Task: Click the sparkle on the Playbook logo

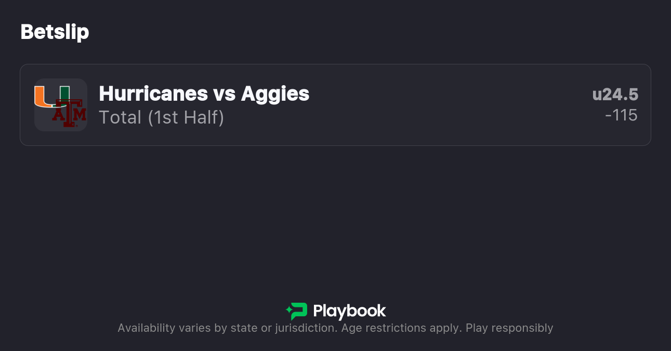Action: click(x=288, y=310)
